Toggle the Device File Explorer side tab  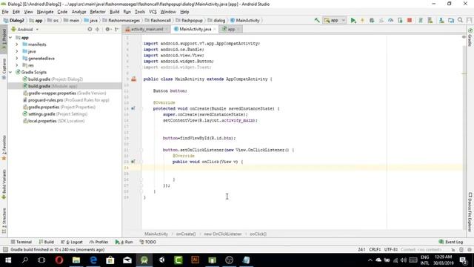tap(470, 212)
